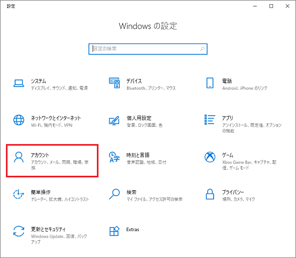This screenshot has height=258, width=296.
Task: Open the ゲーム title
Action: (228, 155)
